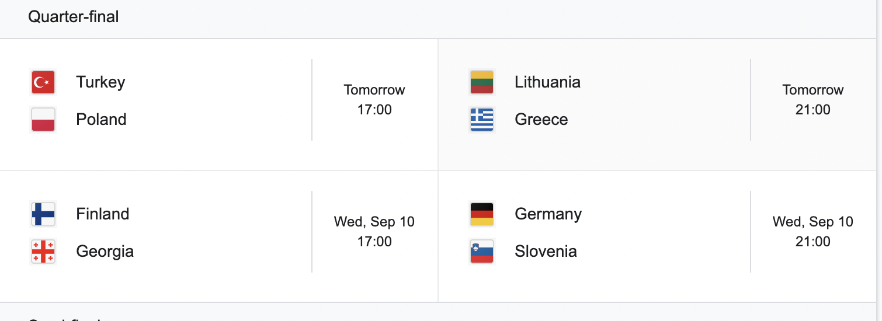Click the Greece flag icon
Viewport: 882px width, 321px height.
[x=482, y=120]
